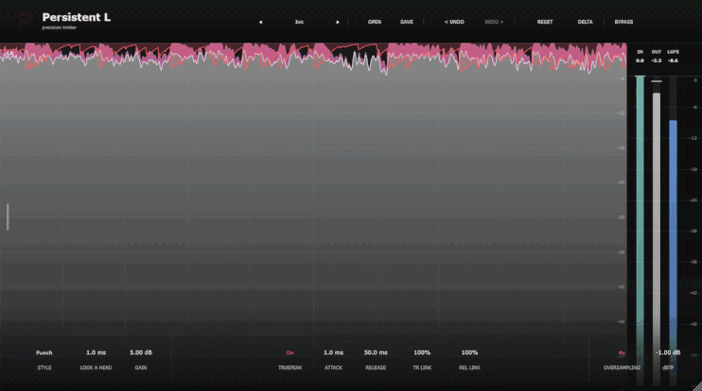Click the Reset button
This screenshot has height=391, width=702.
pos(545,22)
